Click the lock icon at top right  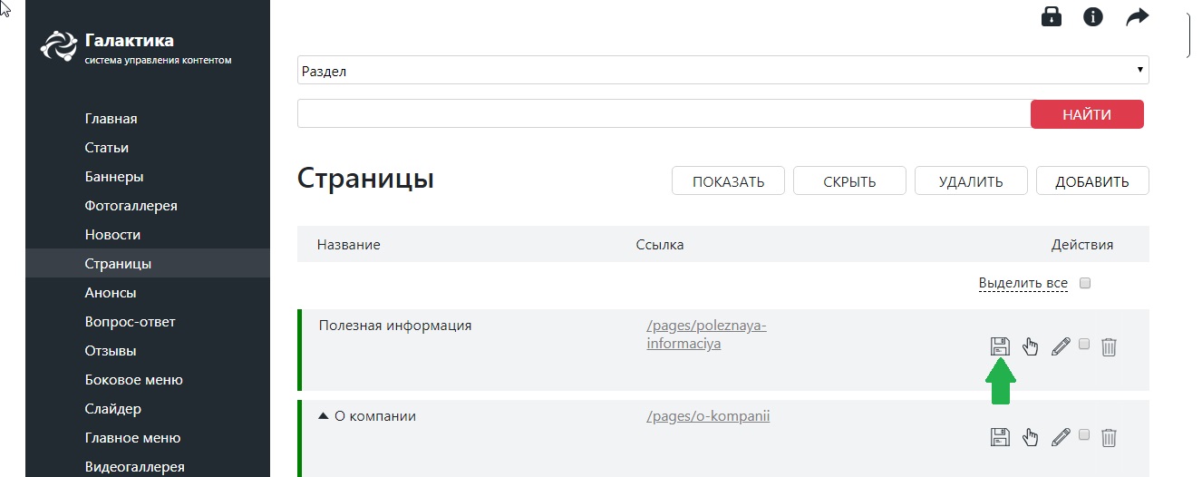click(1052, 16)
